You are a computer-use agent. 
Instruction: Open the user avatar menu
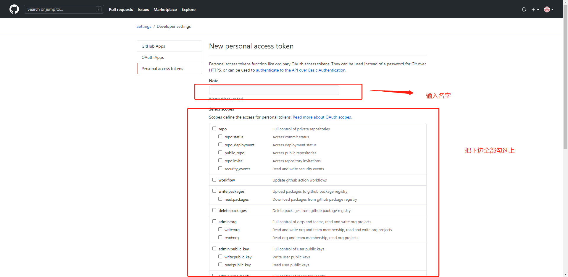point(548,9)
